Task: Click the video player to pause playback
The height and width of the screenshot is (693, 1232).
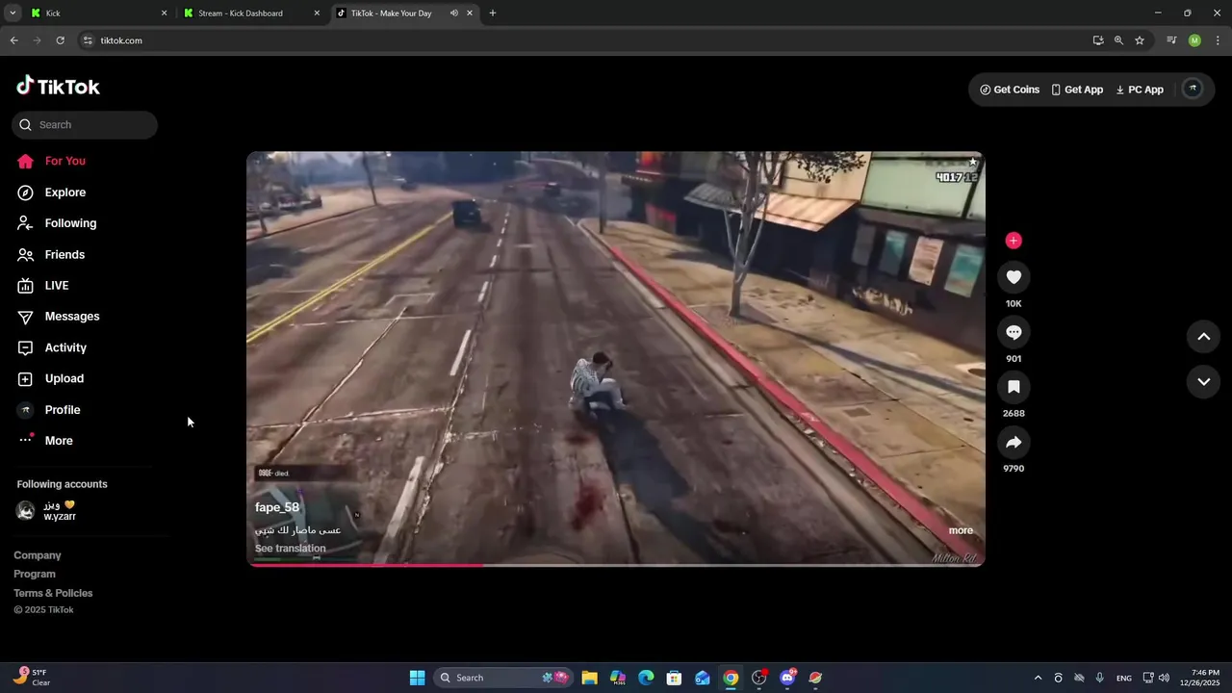Action: tap(616, 358)
